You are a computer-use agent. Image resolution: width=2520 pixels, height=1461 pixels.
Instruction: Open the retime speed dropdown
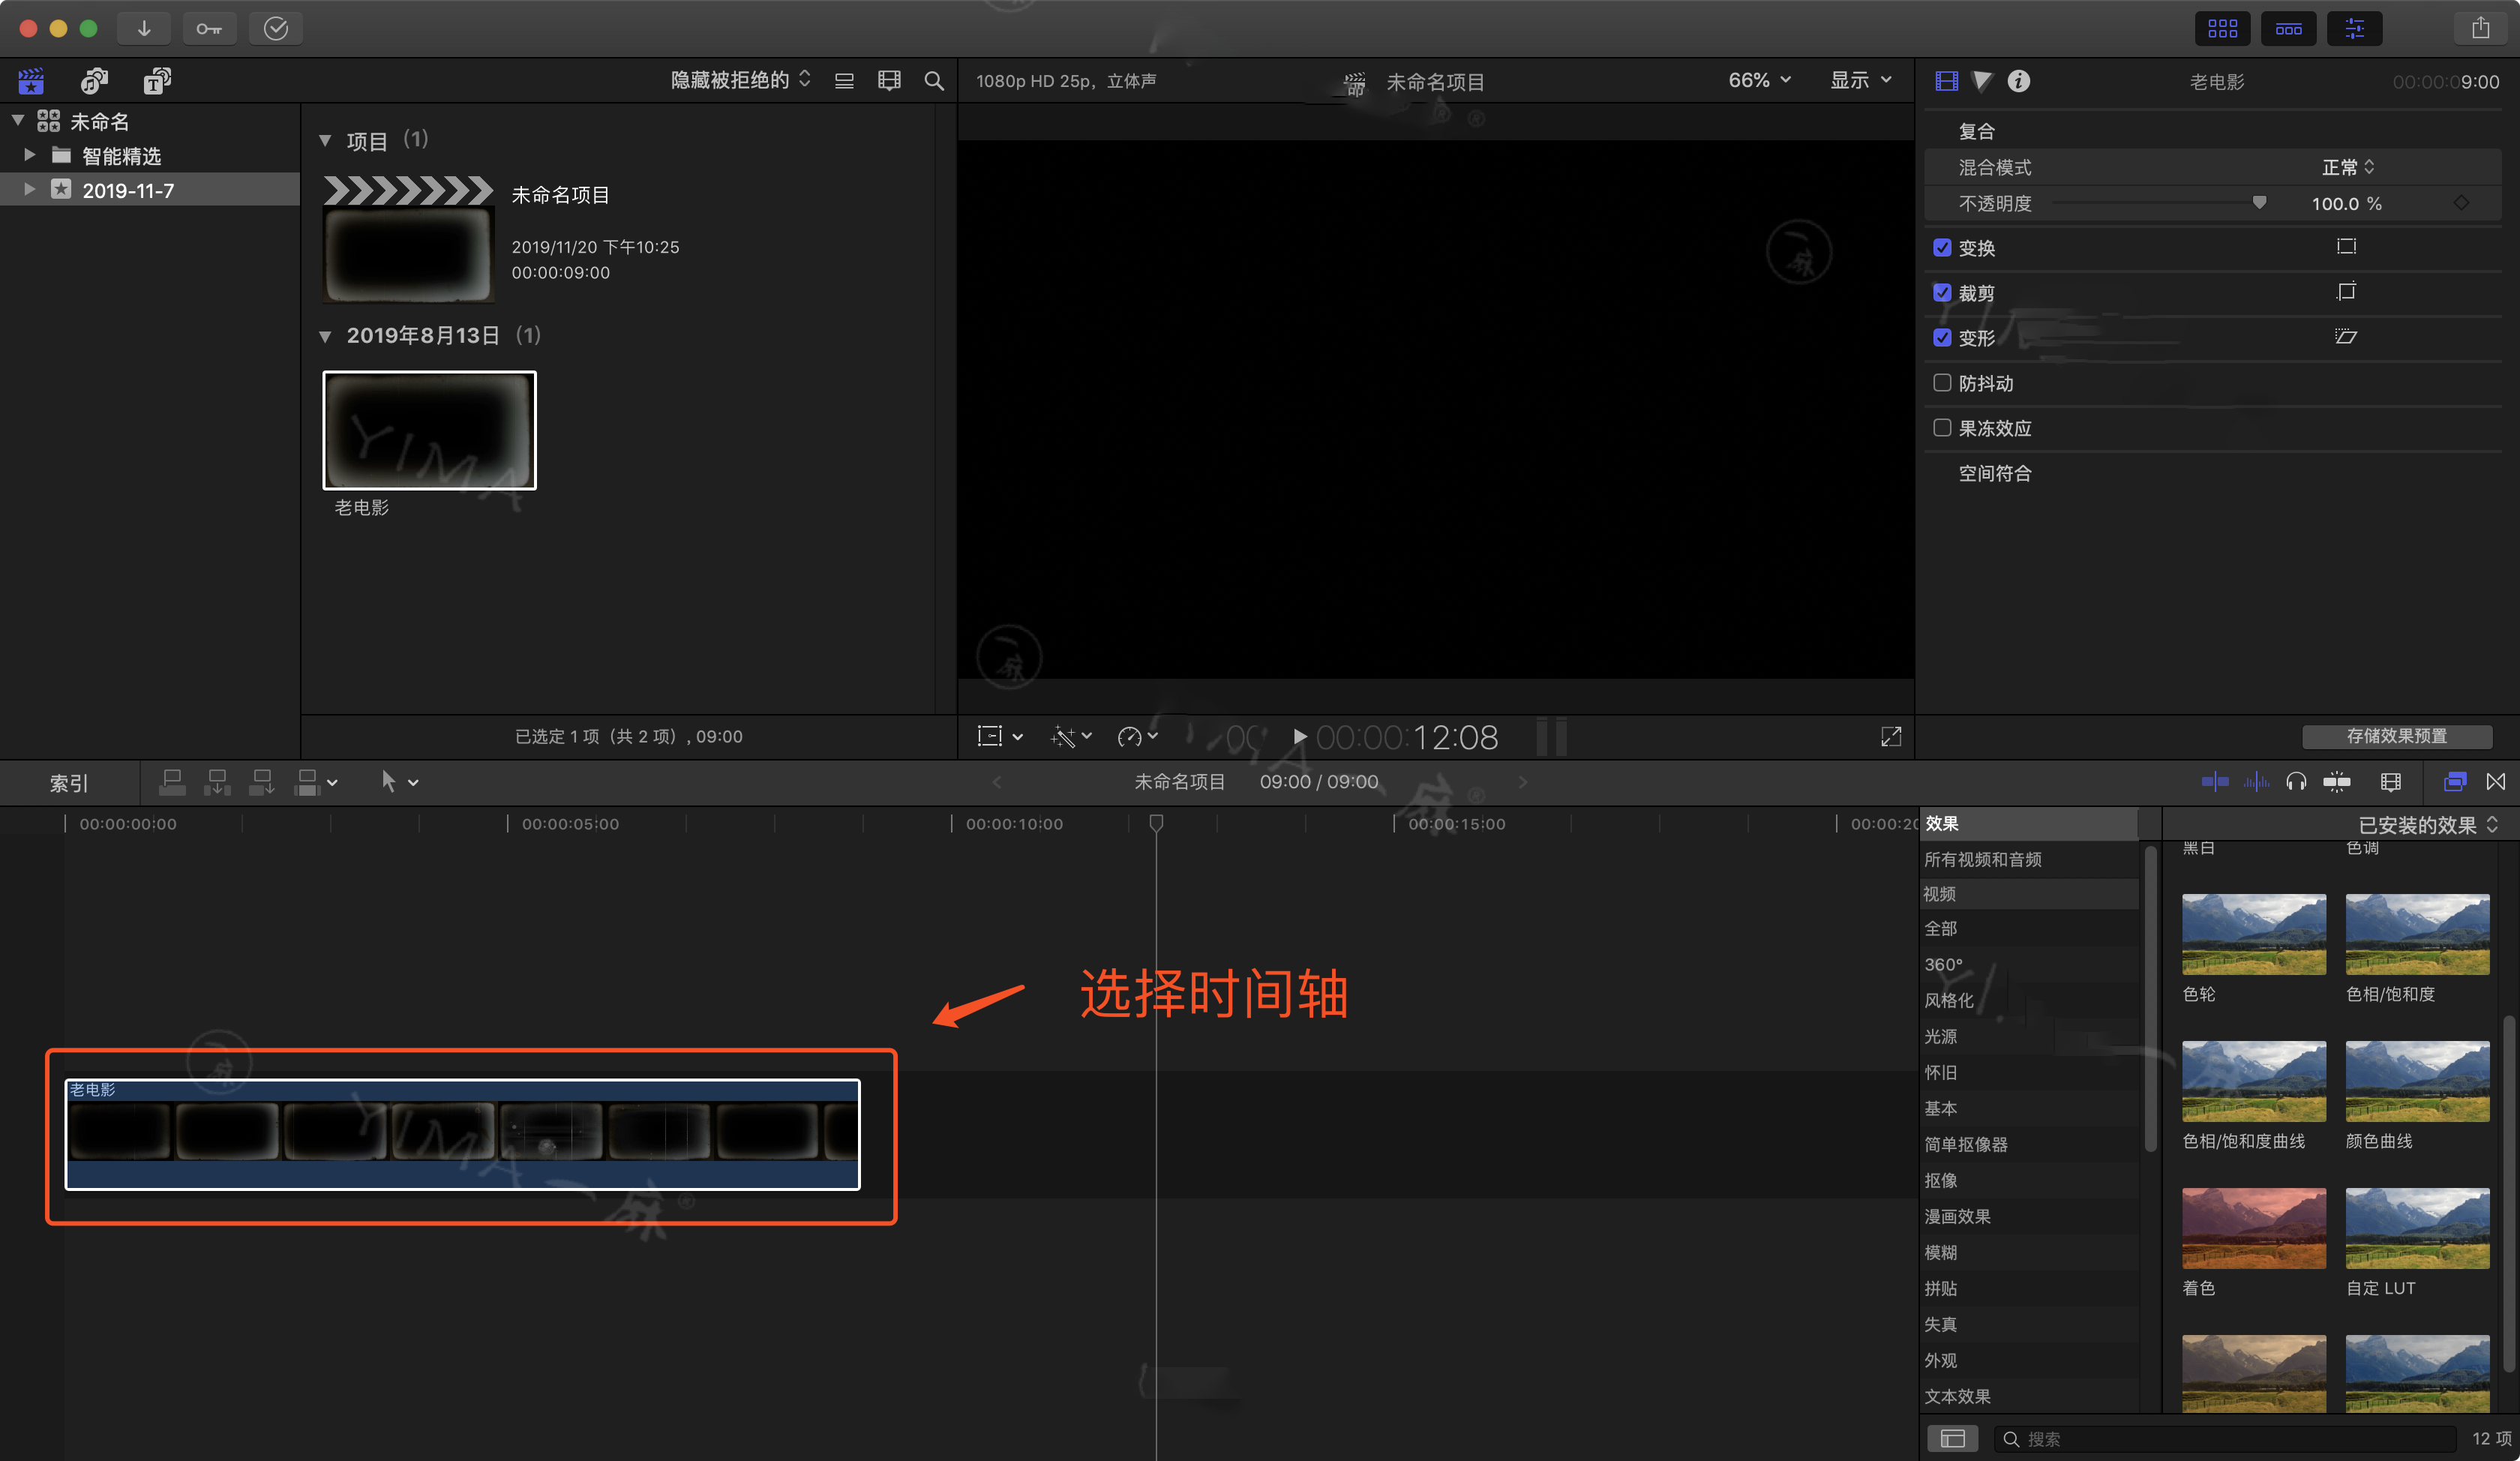tap(1138, 737)
